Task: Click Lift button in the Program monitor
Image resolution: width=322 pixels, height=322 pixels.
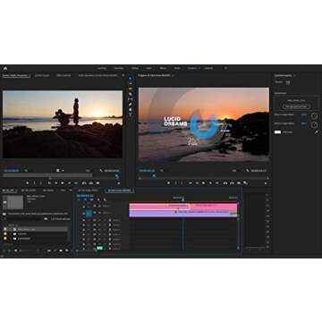Action: tap(225, 182)
